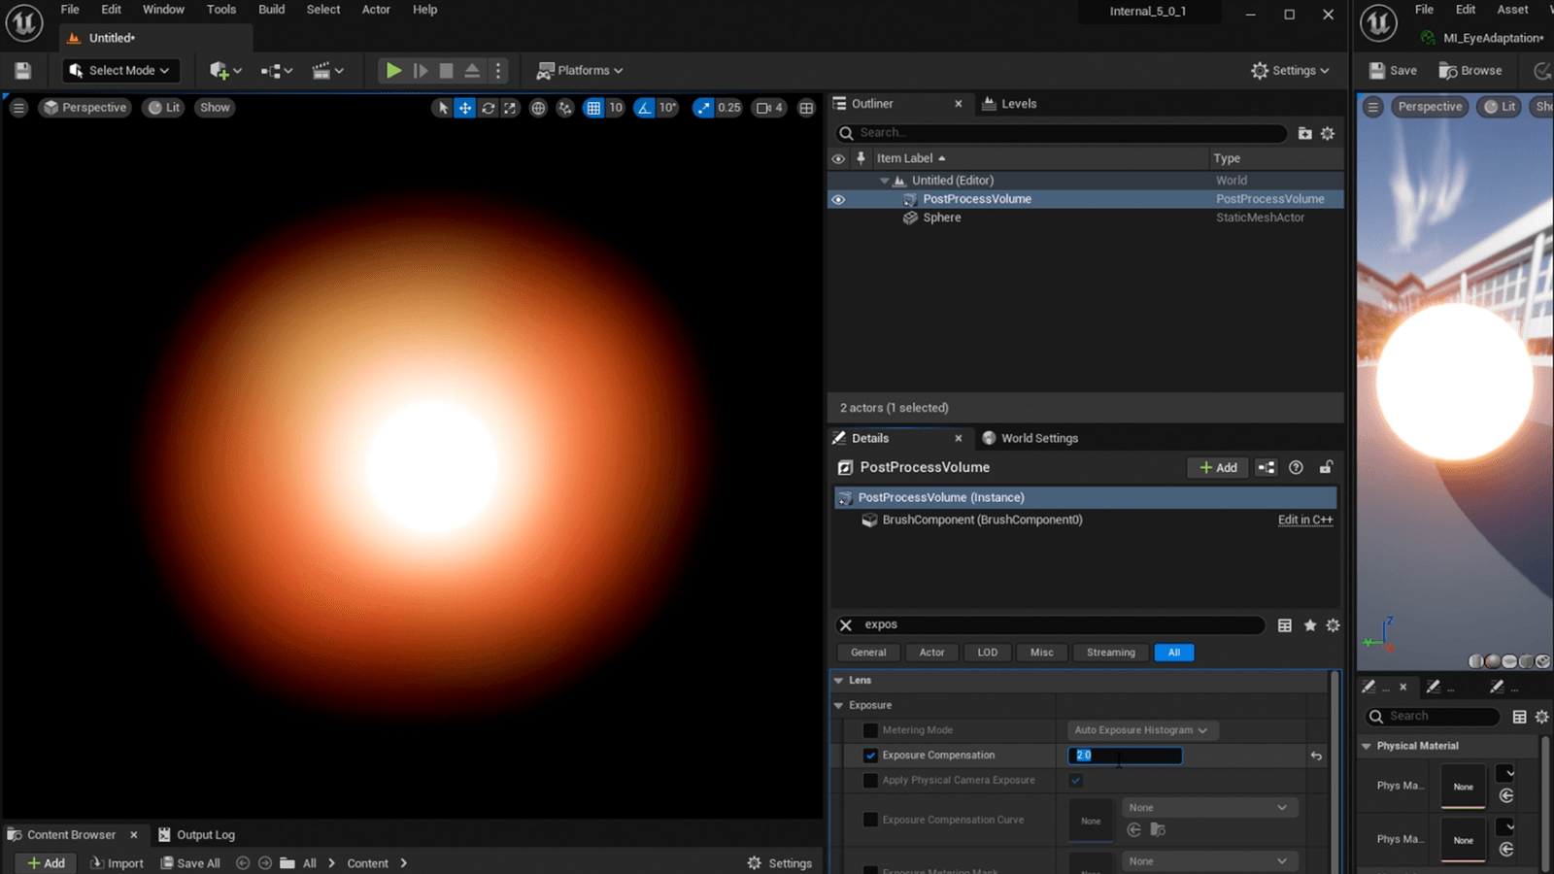1554x874 pixels.
Task: Maximize the viewport with the grid icon
Action: tap(805, 108)
